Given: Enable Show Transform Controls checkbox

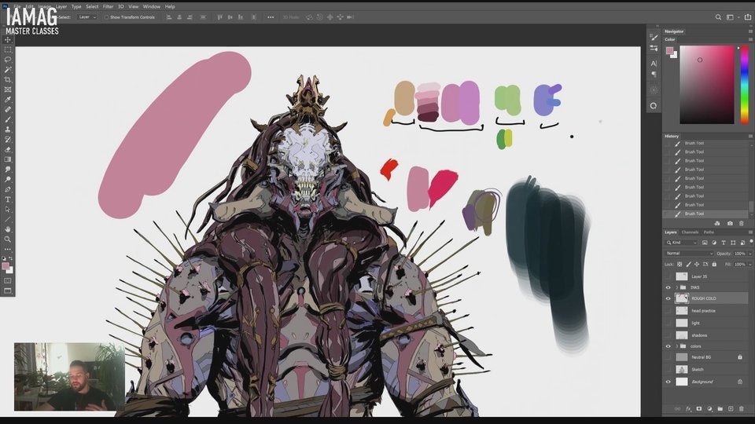Looking at the screenshot, I should 106,16.
